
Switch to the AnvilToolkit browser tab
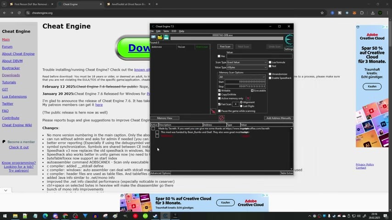coord(129,4)
